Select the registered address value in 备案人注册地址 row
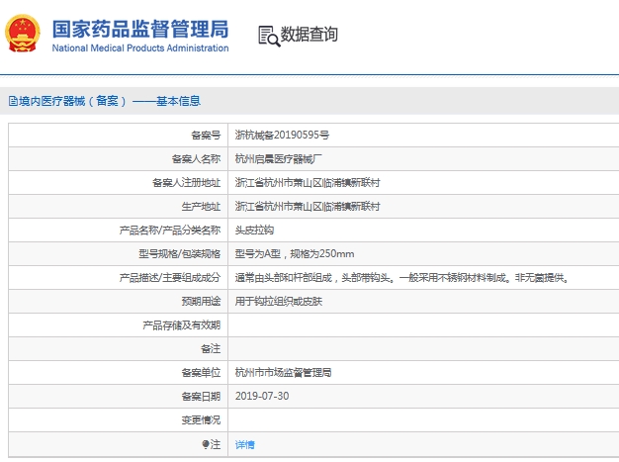The height and width of the screenshot is (462, 619). click(x=308, y=183)
